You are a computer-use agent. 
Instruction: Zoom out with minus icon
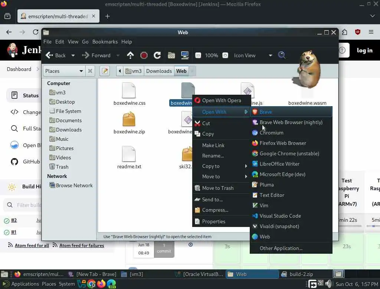point(198,55)
